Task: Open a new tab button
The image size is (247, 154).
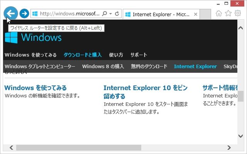Action: (x=205, y=14)
